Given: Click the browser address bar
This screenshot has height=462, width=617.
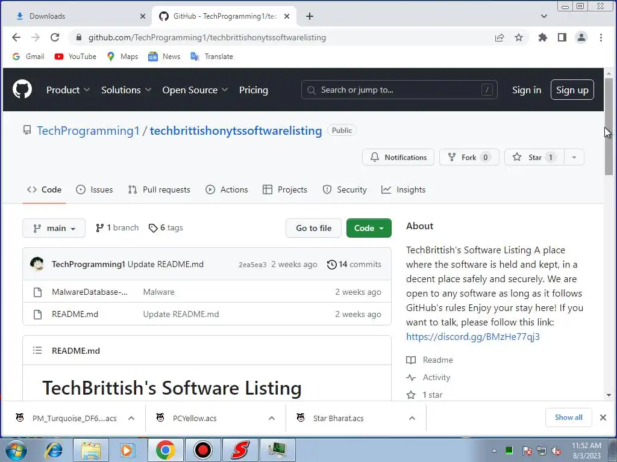Looking at the screenshot, I should point(281,37).
